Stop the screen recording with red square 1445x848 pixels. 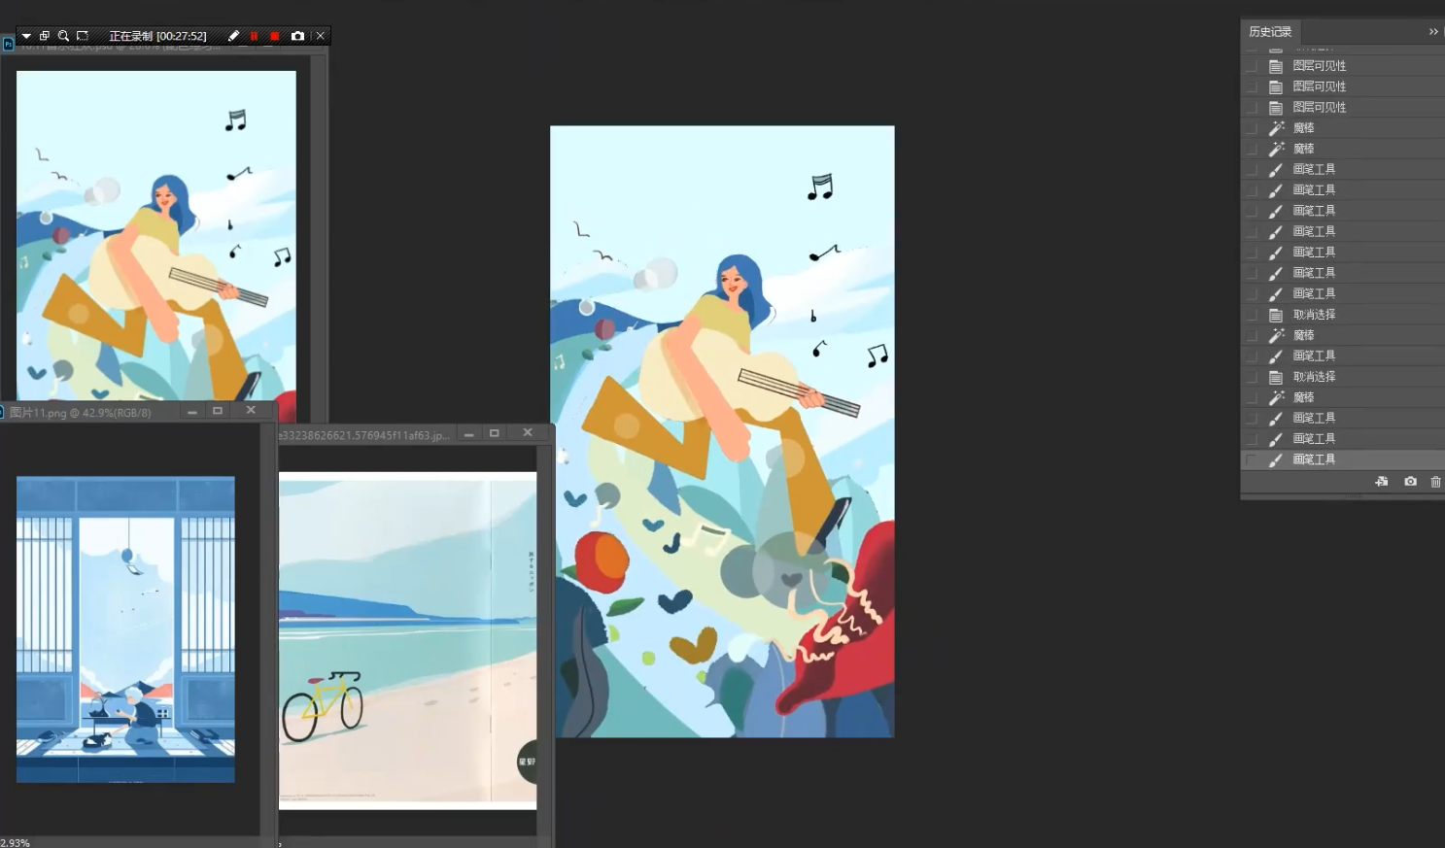click(x=275, y=36)
